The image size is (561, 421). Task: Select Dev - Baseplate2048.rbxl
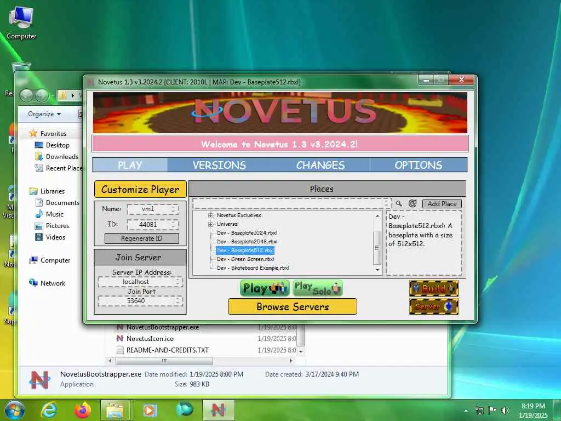247,242
